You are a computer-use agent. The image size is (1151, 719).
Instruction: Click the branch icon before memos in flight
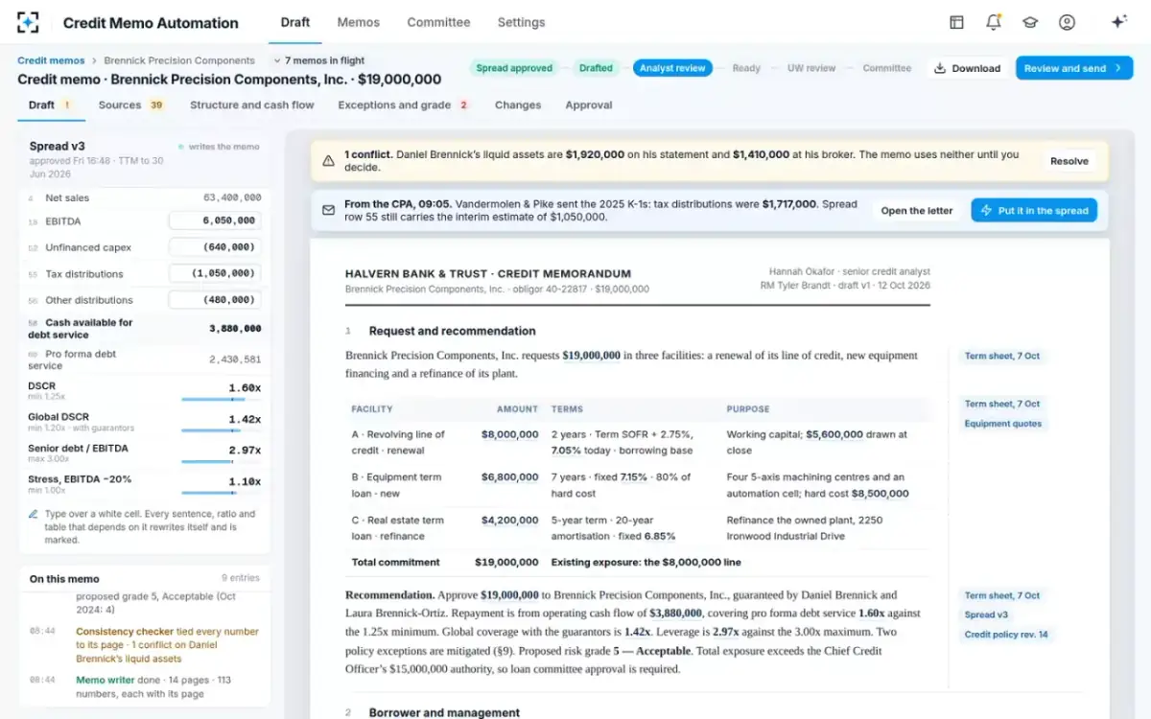[276, 60]
